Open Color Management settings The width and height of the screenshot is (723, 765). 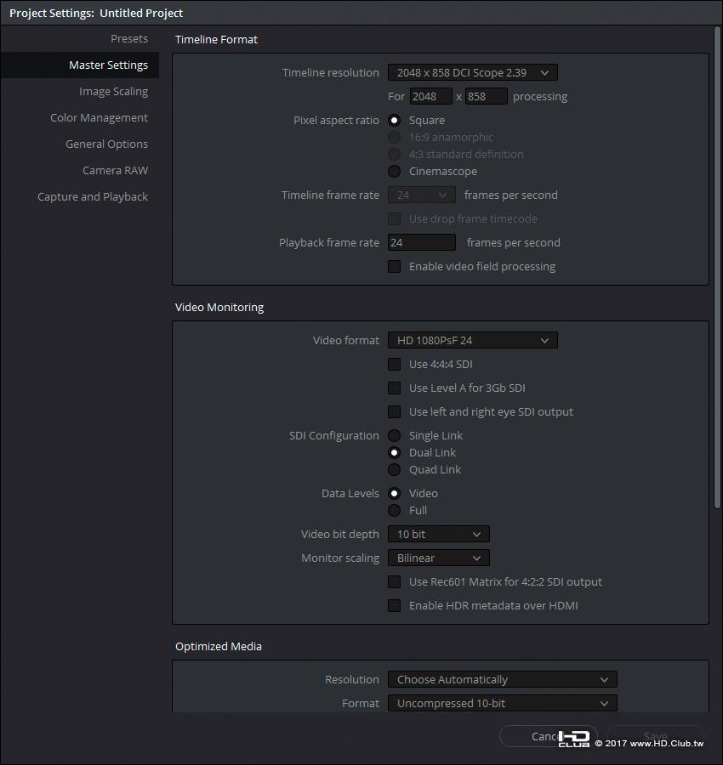tap(99, 117)
